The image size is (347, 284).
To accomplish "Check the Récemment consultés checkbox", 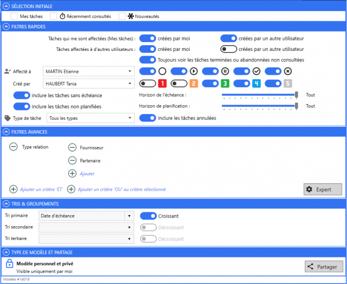I will click(54, 16).
